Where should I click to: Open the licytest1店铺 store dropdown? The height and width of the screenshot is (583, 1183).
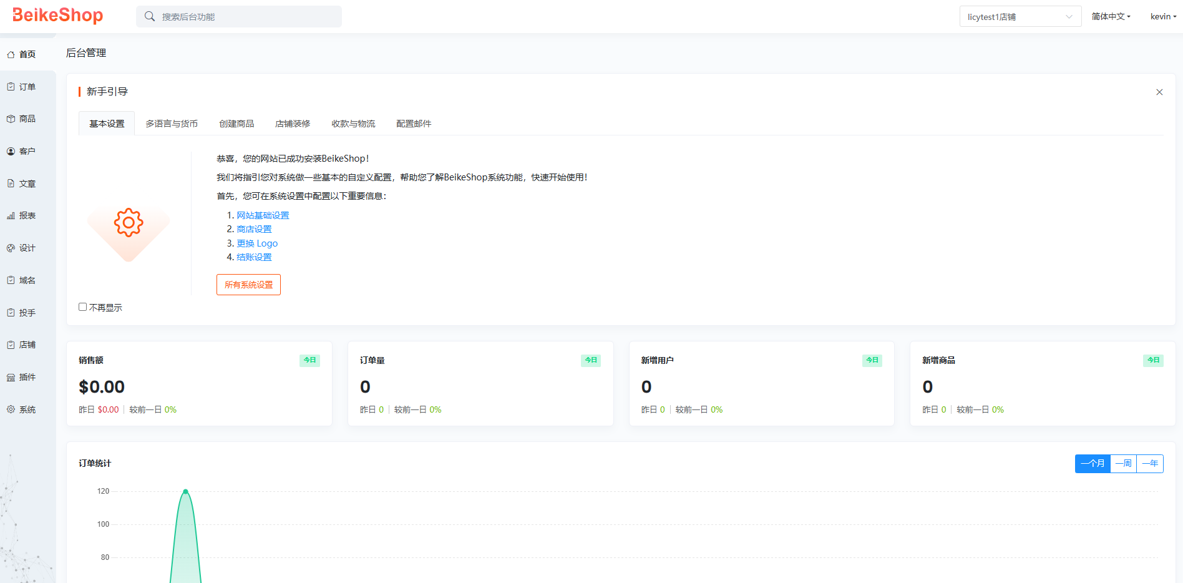click(1020, 17)
